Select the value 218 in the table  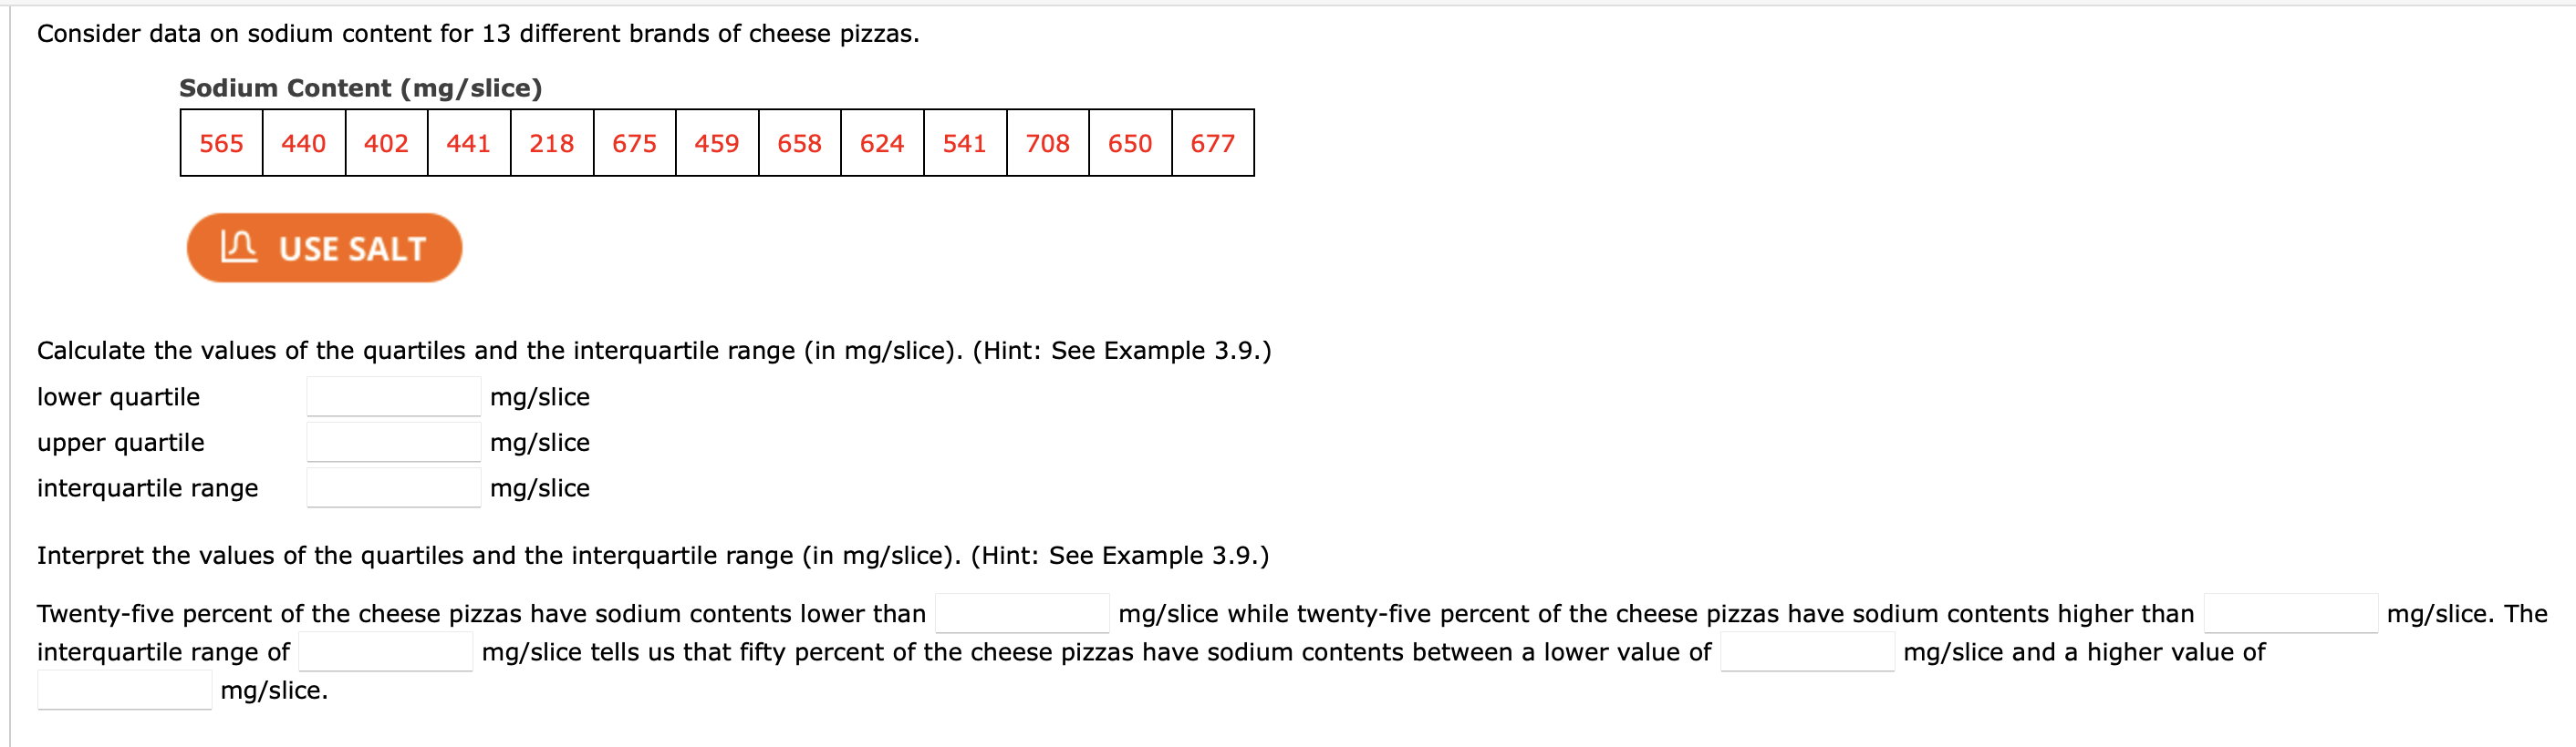pyautogui.click(x=551, y=143)
